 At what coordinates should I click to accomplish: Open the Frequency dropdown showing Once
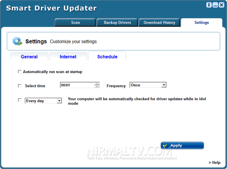tap(148, 85)
